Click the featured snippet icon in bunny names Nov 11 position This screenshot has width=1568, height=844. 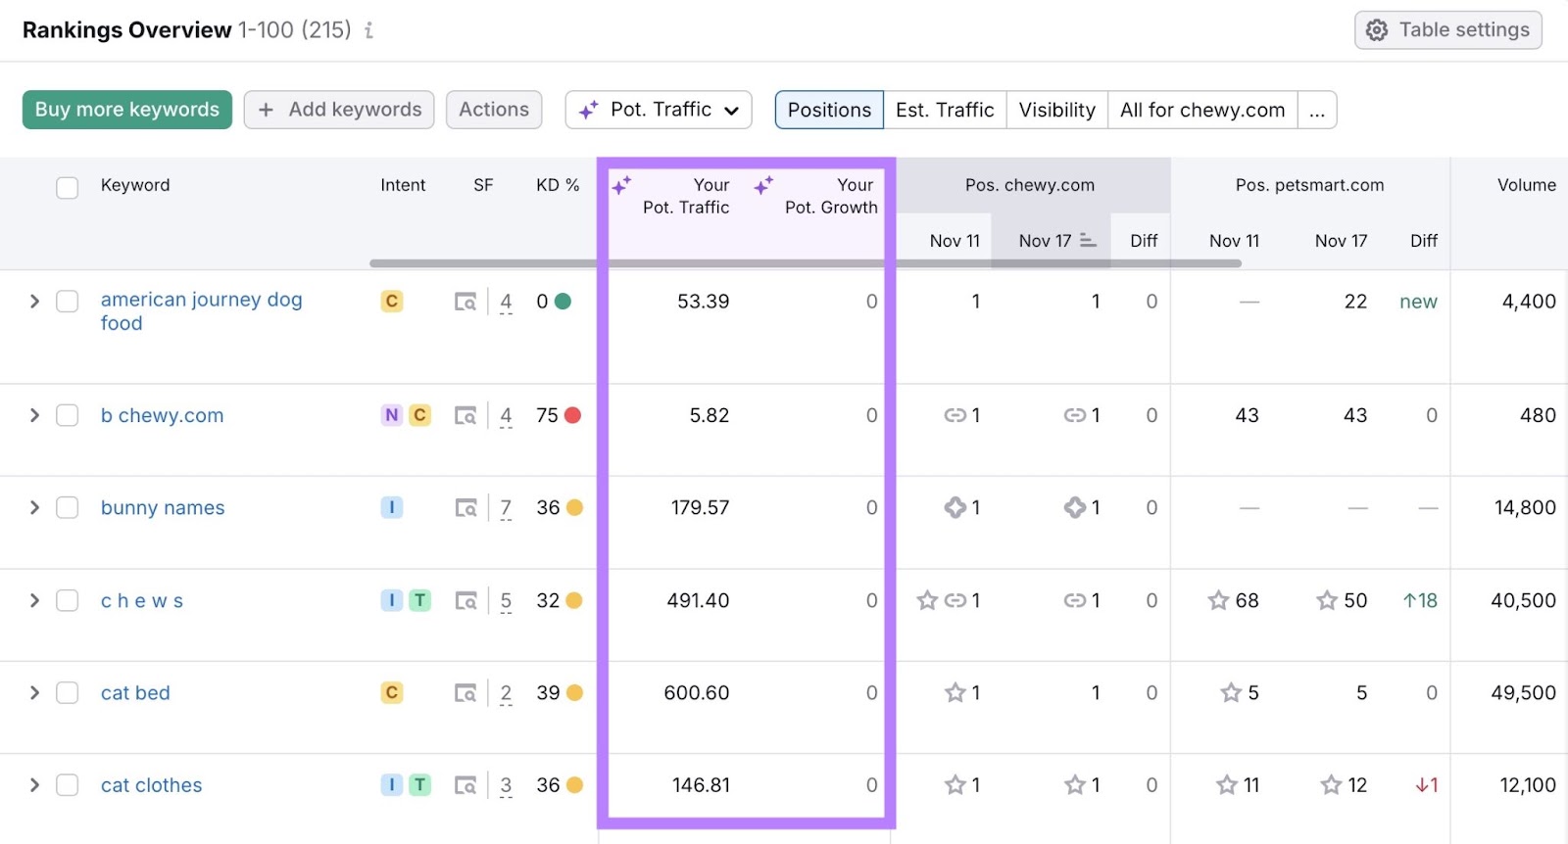pyautogui.click(x=955, y=507)
